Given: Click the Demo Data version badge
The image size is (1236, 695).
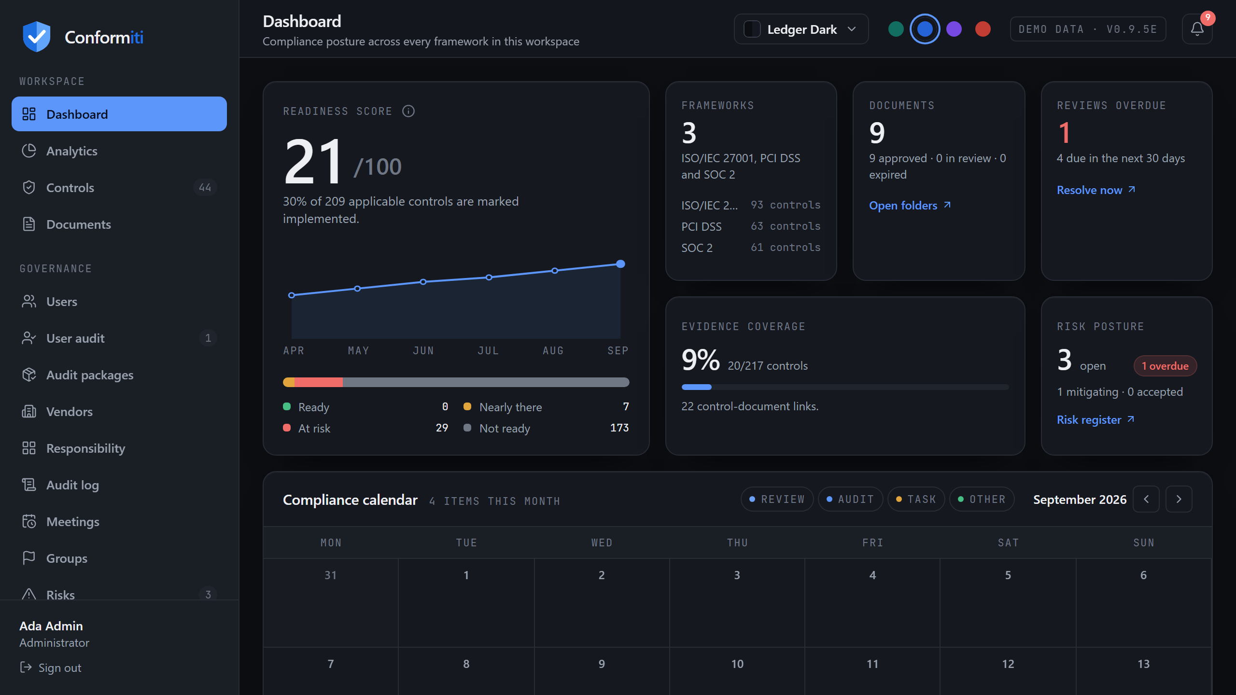Looking at the screenshot, I should pyautogui.click(x=1088, y=29).
